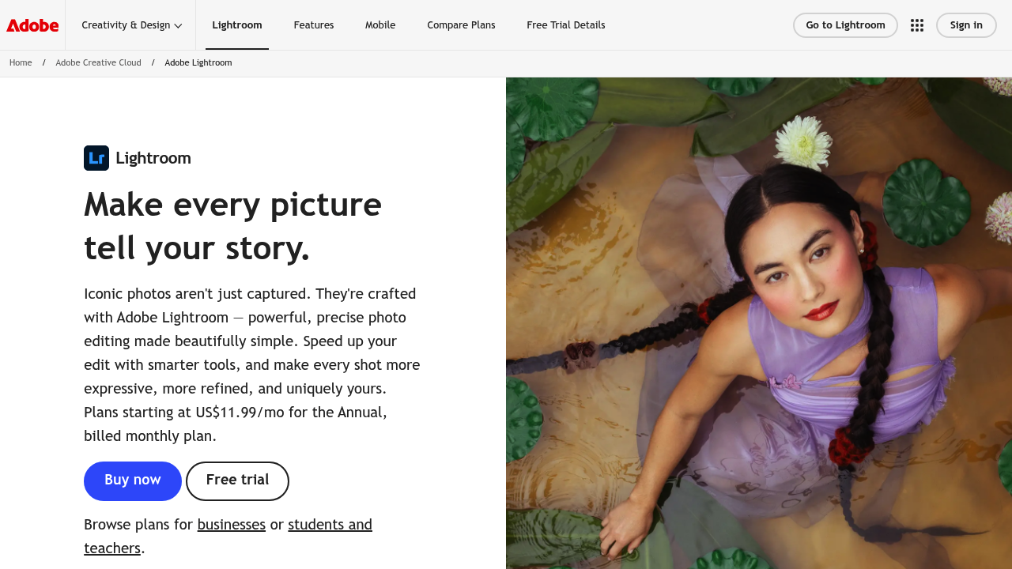Open the app switcher grid icon
This screenshot has height=569, width=1012.
917,25
